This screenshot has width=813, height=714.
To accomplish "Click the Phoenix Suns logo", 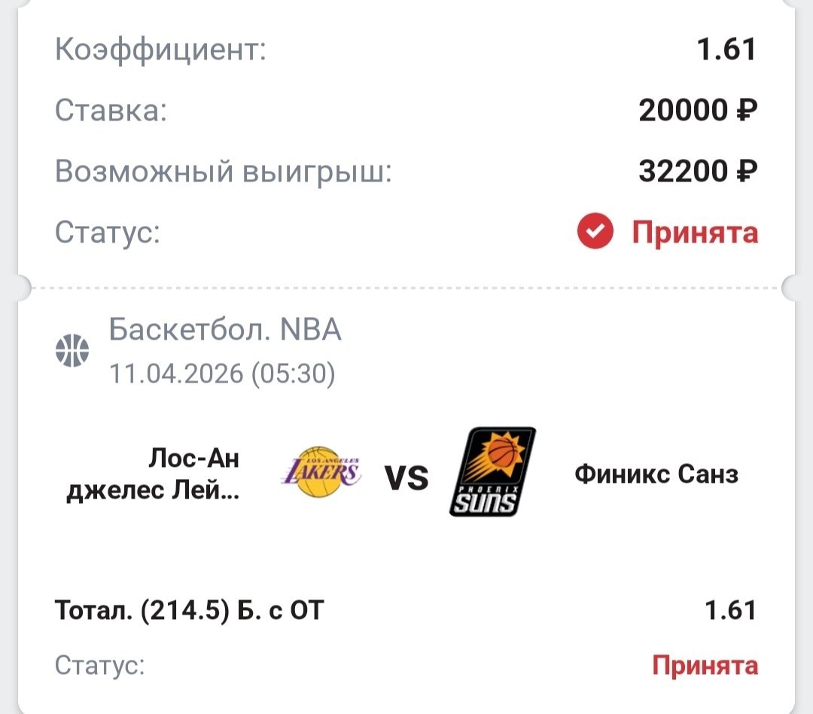I will pos(492,472).
